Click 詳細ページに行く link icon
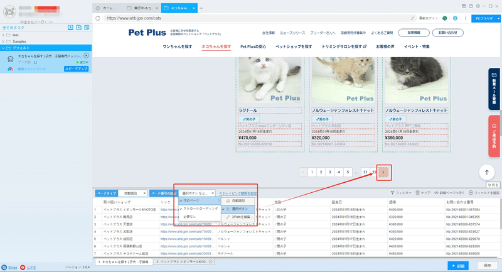Screen dimensions: 502x272 pos(436,193)
